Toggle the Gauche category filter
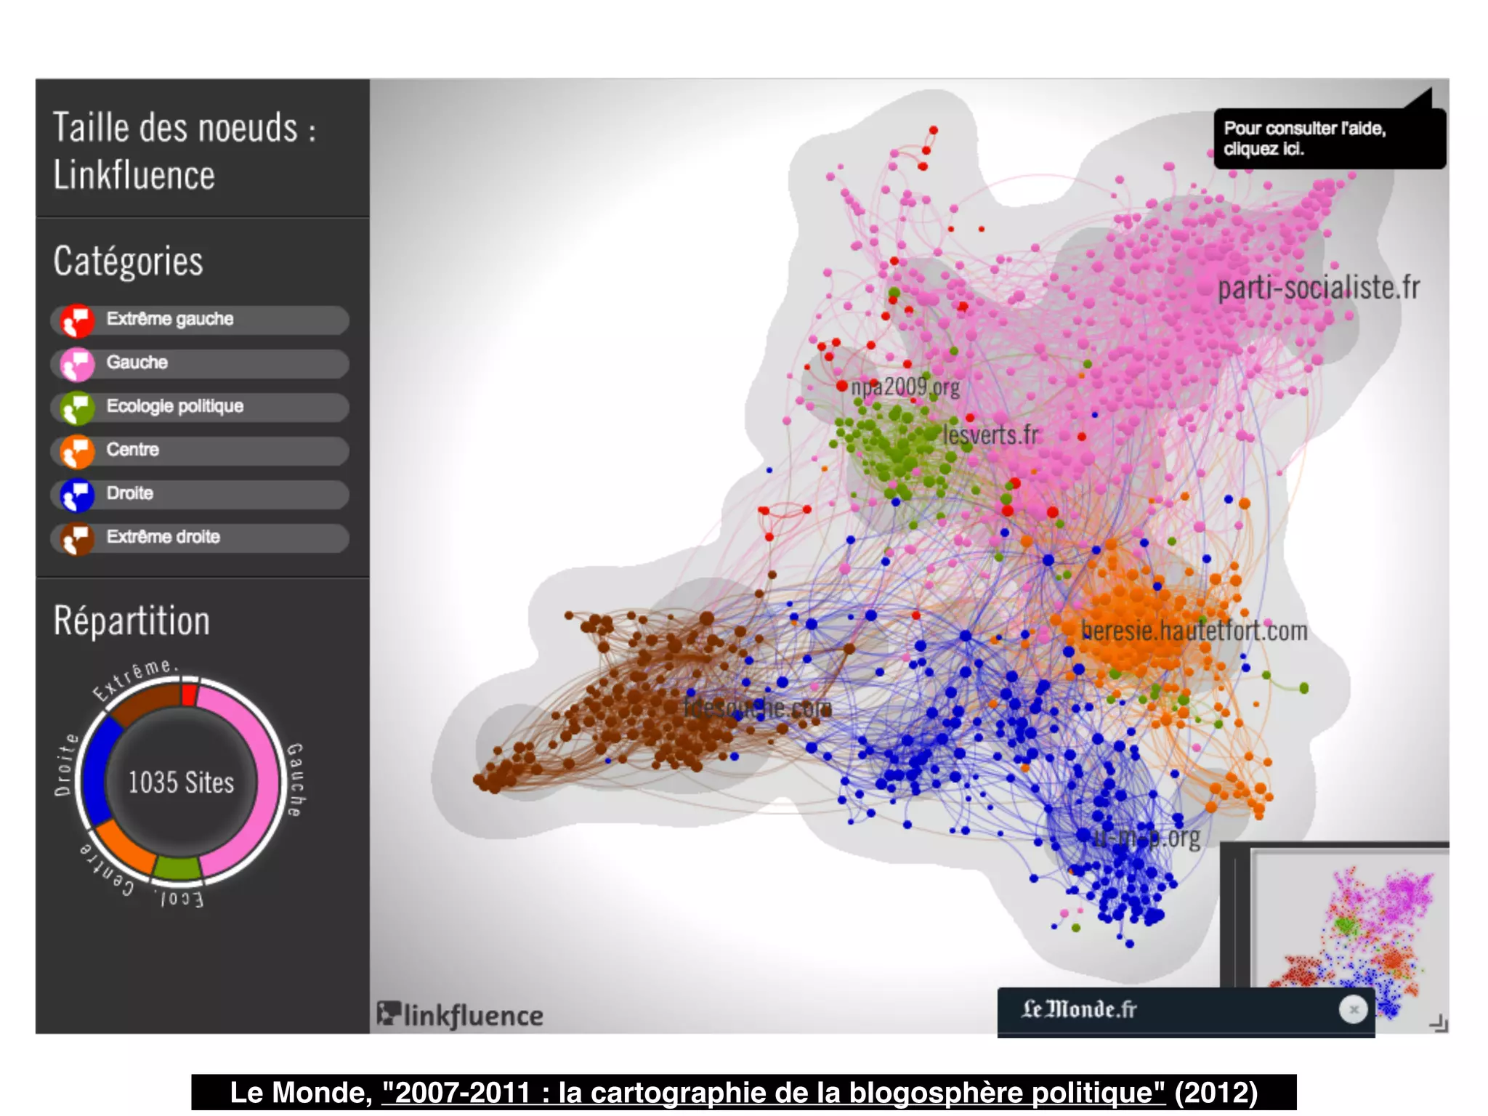 coord(200,364)
